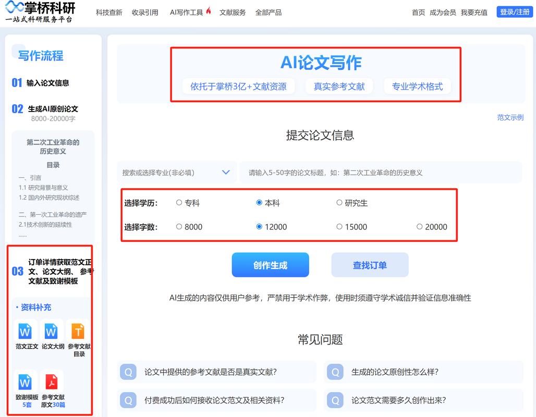Open the 收录引用 menu item
Image resolution: width=536 pixels, height=417 pixels.
(x=145, y=11)
